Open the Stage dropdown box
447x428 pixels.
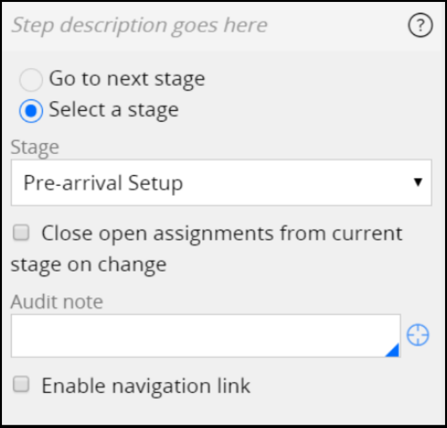pos(221,183)
